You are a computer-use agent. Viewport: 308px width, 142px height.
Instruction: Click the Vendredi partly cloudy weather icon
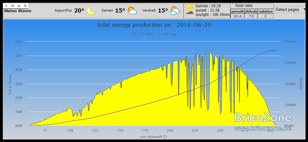pyautogui.click(x=175, y=10)
